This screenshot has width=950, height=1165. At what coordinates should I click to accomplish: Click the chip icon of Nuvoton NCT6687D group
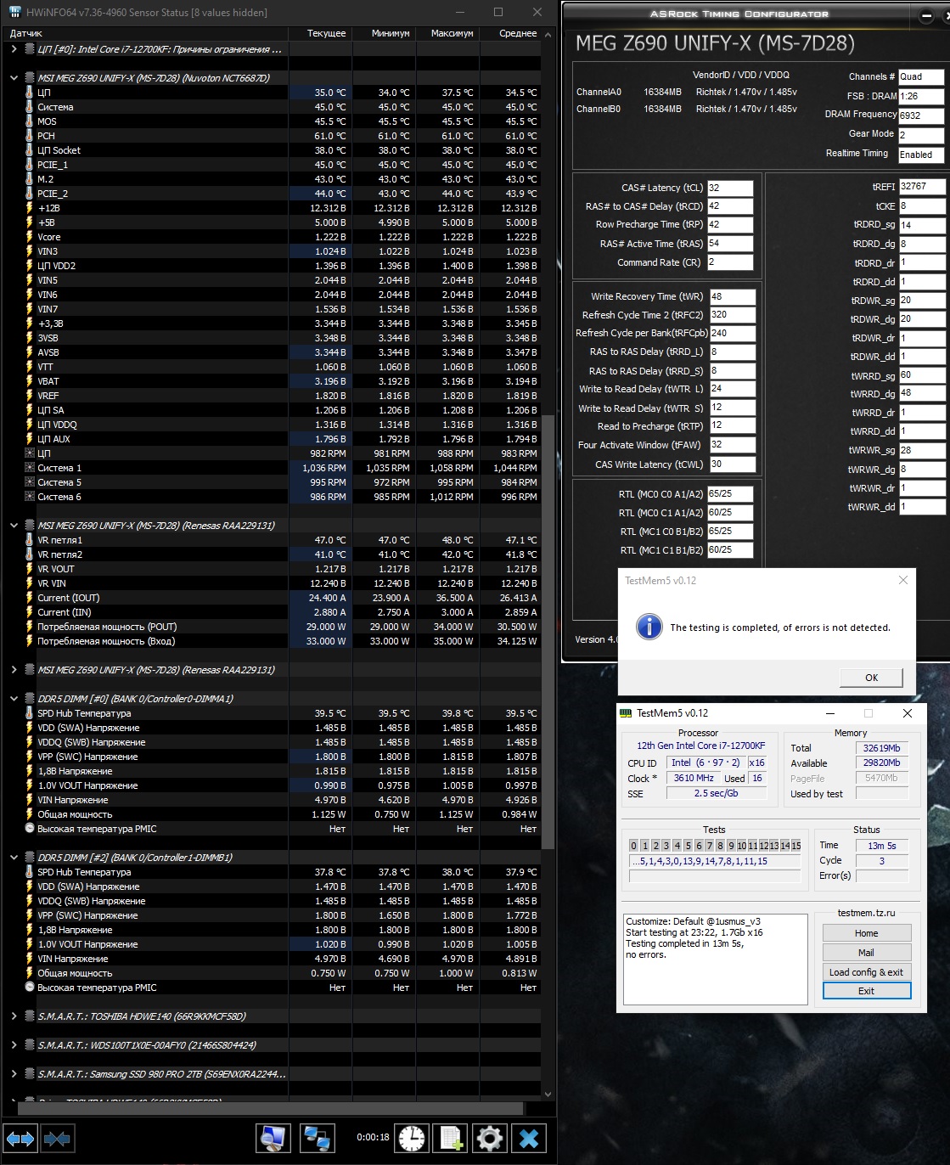pyautogui.click(x=30, y=77)
